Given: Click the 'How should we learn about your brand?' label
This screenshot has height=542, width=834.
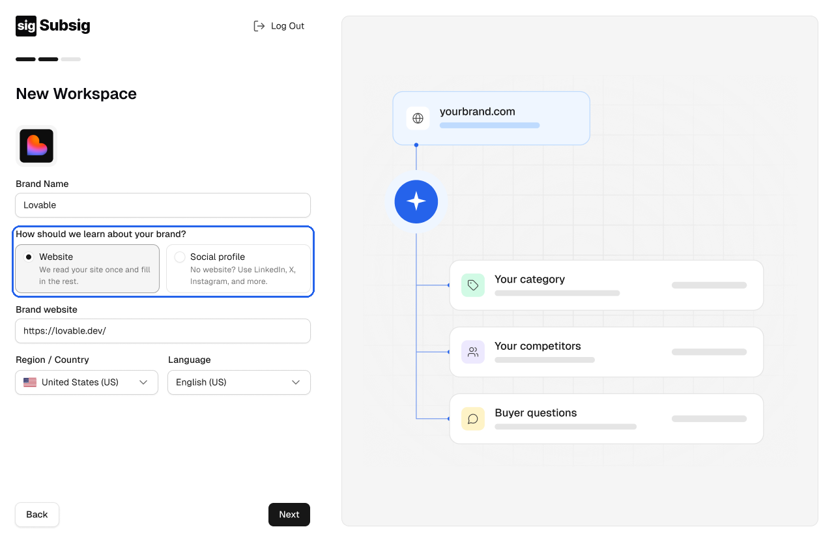Looking at the screenshot, I should click(x=101, y=234).
